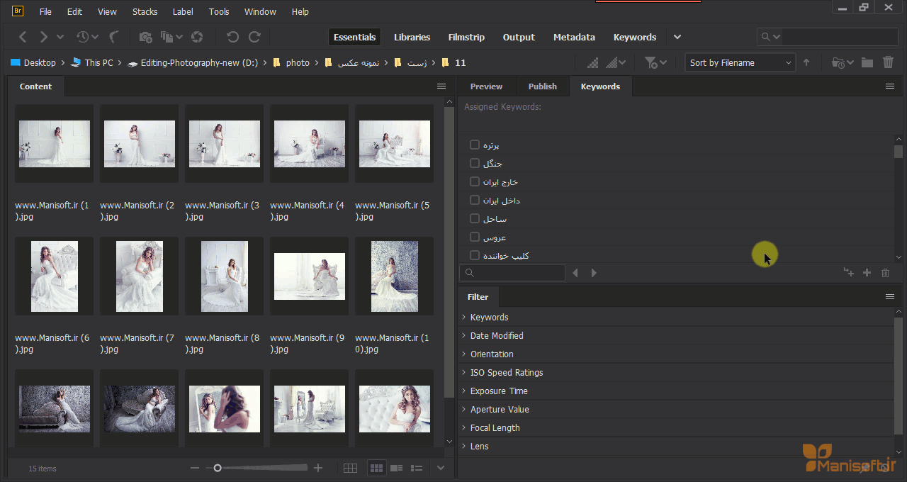Open the Content panel menu

(441, 86)
